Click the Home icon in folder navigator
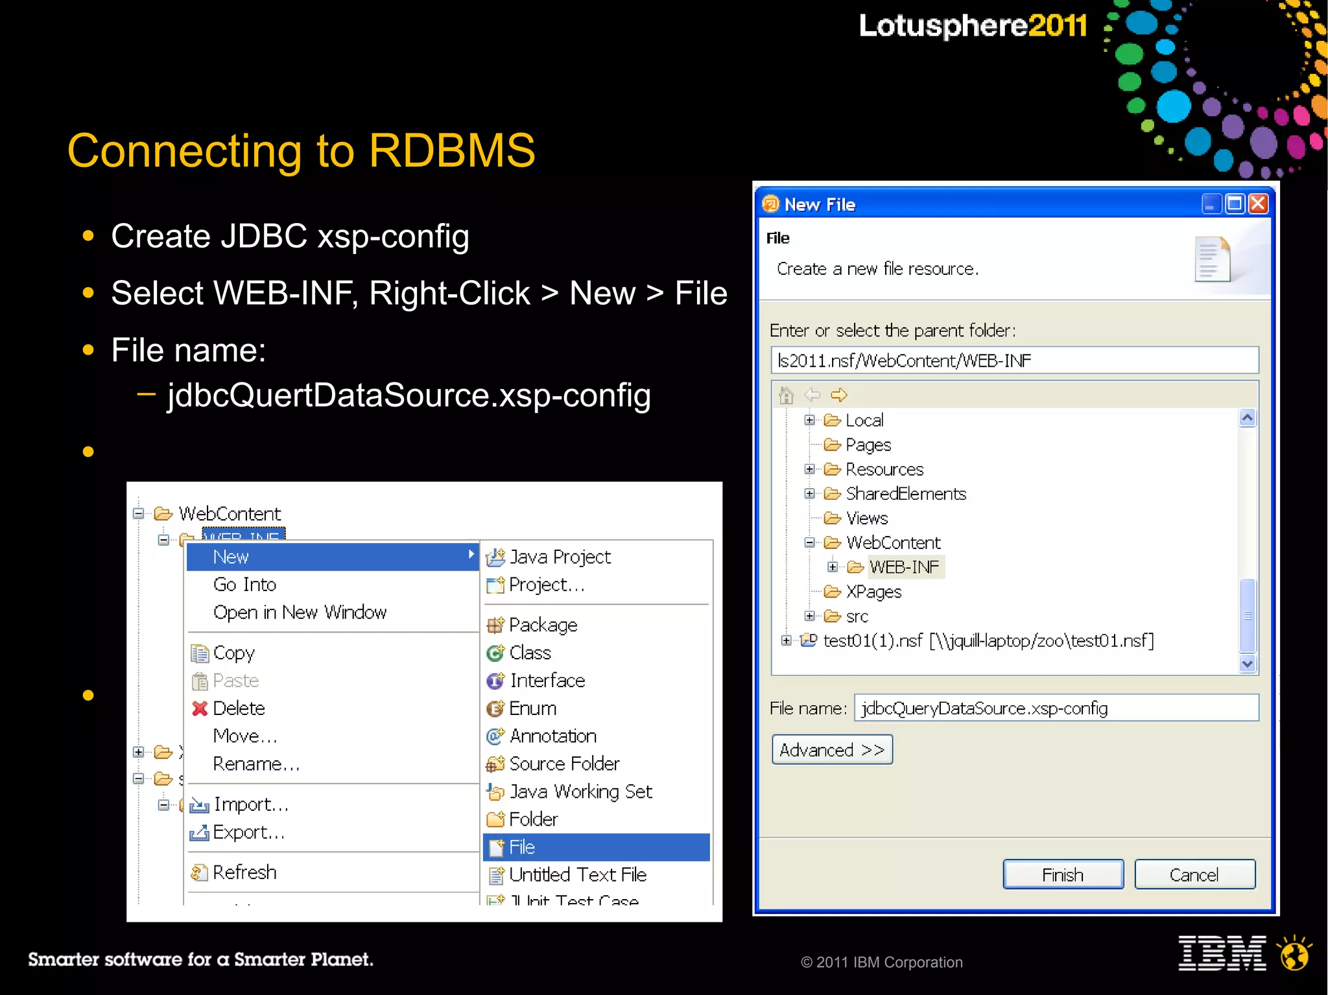This screenshot has width=1328, height=995. click(787, 395)
